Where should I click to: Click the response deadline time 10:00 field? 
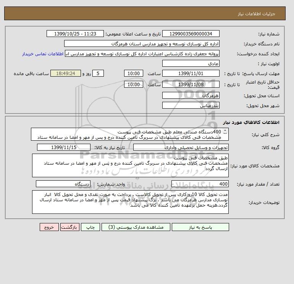point(134,74)
